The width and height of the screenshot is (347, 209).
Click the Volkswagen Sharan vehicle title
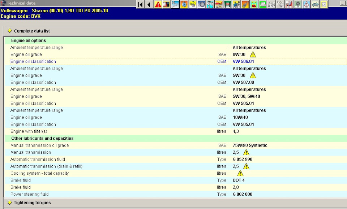coord(54,10)
